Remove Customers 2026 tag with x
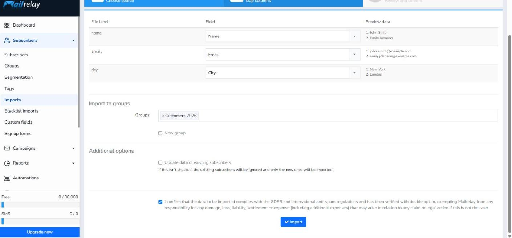512x238 pixels. coord(163,116)
